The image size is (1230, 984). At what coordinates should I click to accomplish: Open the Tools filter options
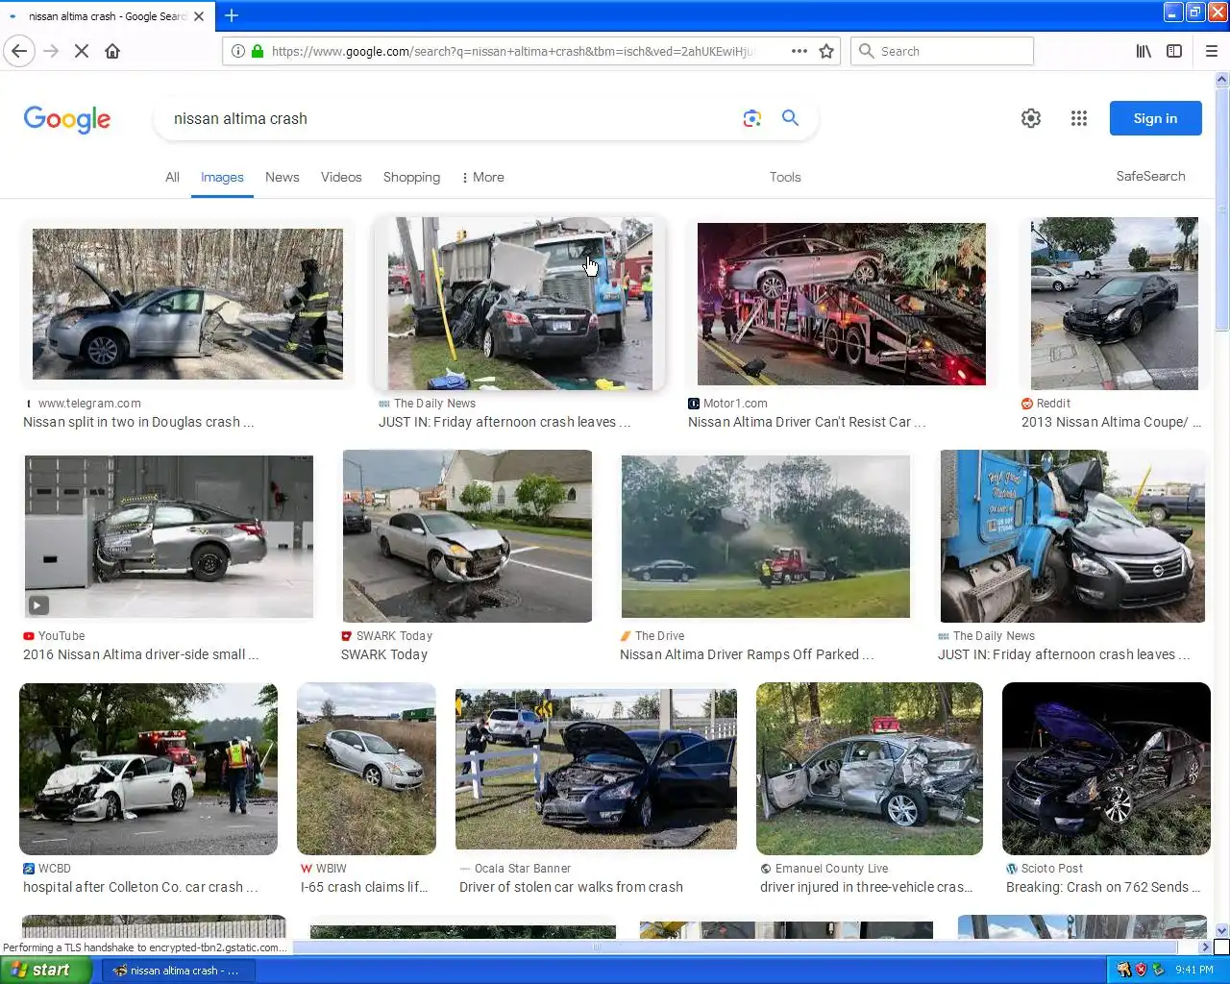(785, 177)
